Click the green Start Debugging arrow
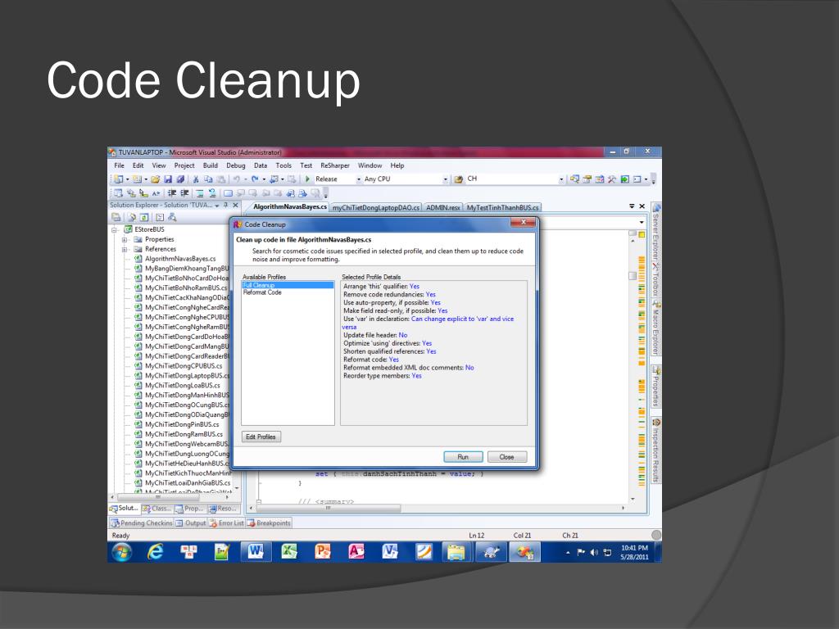 point(308,179)
